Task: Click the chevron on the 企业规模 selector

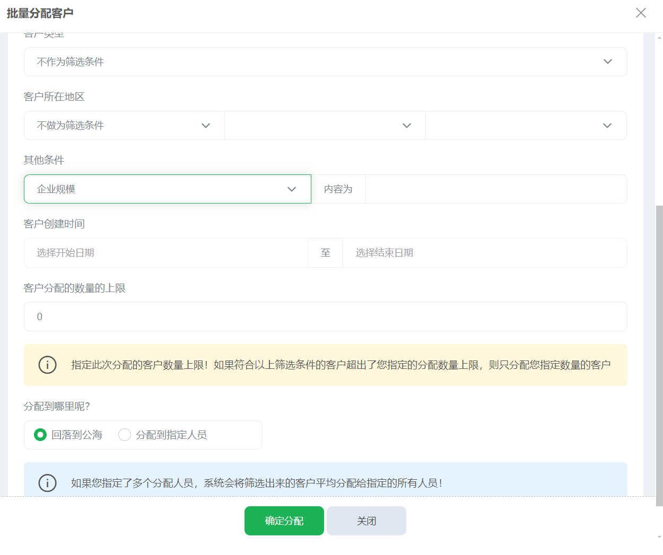Action: click(x=291, y=189)
